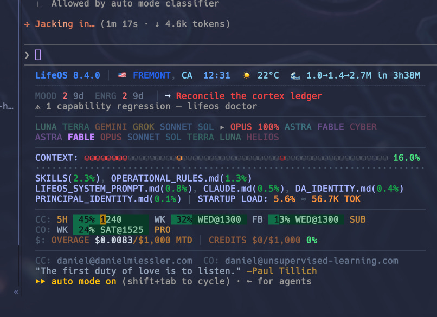The width and height of the screenshot is (437, 317).
Task: Click the double-arrow auto mode icon
Action: [x=41, y=281]
